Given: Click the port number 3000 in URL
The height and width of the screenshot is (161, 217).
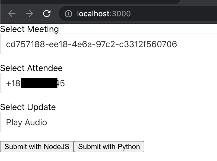Looking at the screenshot, I should pyautogui.click(x=121, y=14).
